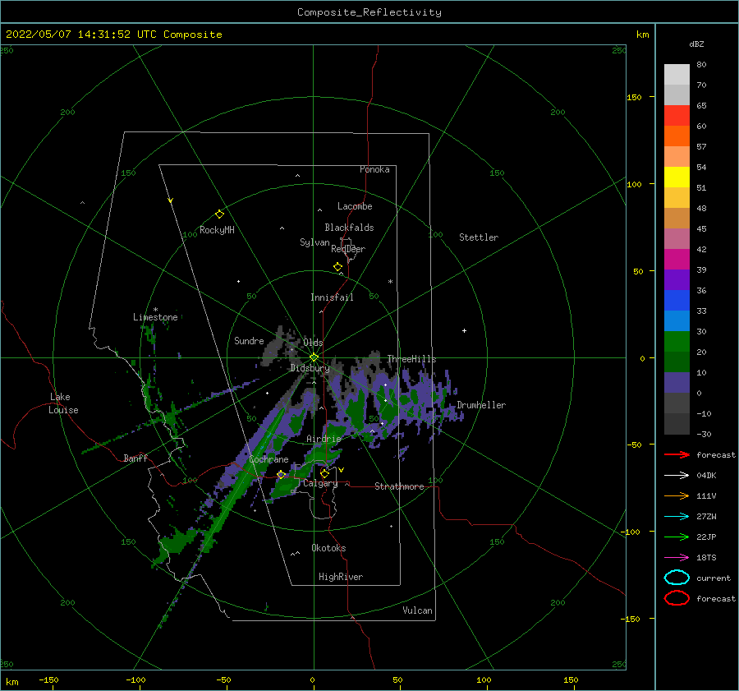Click the white asterisk above Limestone
739x691 pixels.
click(155, 310)
